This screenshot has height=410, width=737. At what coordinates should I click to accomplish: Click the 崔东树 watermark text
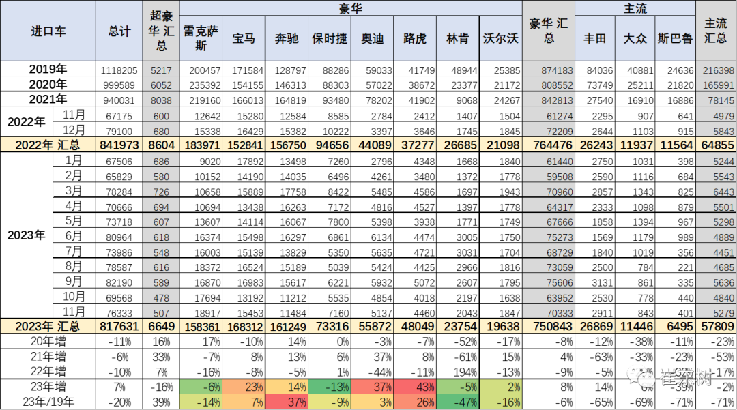point(685,377)
